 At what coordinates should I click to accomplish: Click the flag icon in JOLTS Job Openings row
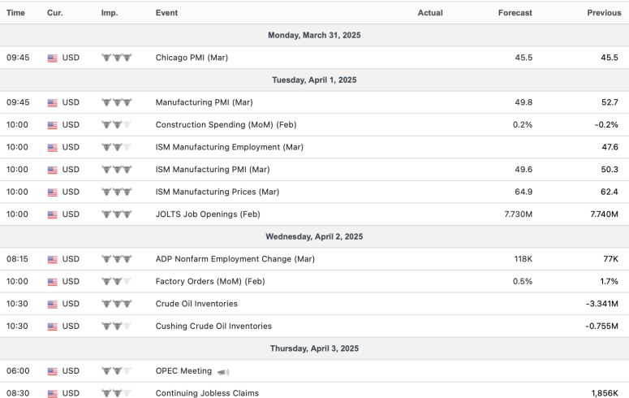point(52,215)
